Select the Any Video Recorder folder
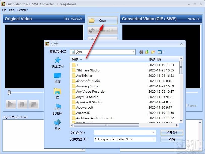This screenshot has width=205, height=154. coord(89,91)
